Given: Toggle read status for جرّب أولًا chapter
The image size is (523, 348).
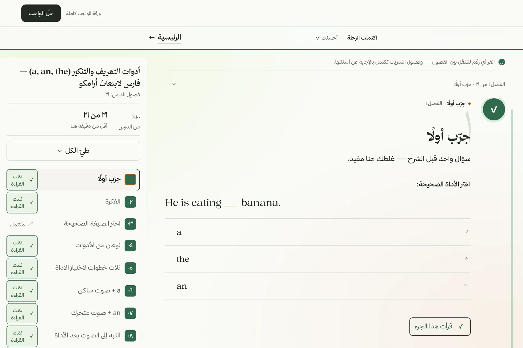Looking at the screenshot, I should click(x=22, y=180).
